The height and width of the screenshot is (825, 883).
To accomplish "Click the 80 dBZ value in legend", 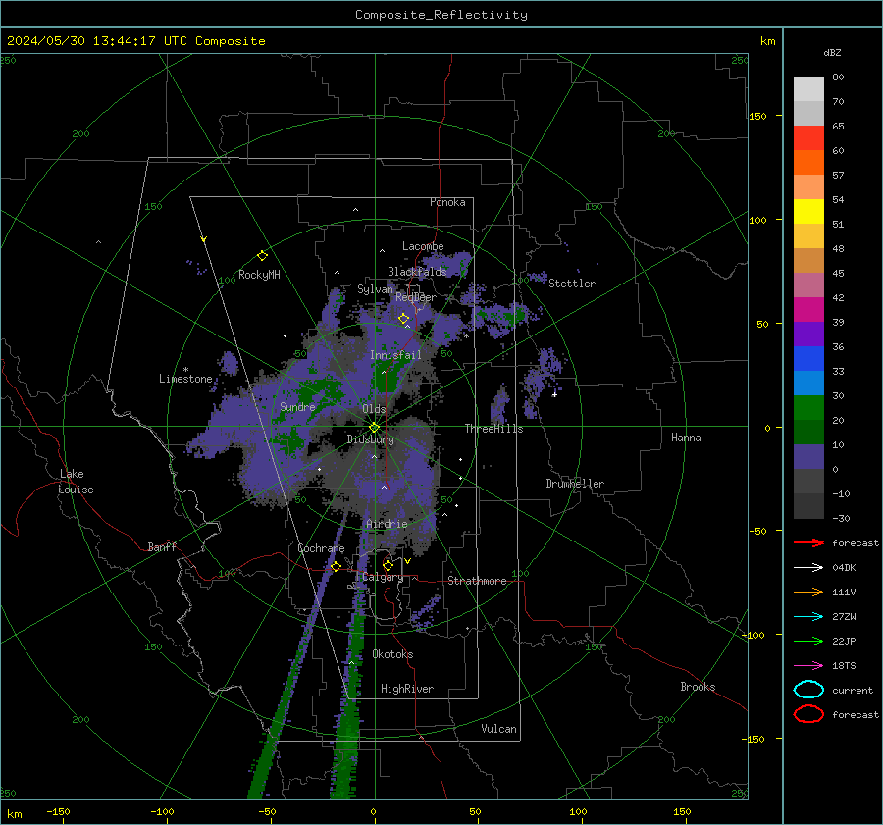I will (x=838, y=77).
